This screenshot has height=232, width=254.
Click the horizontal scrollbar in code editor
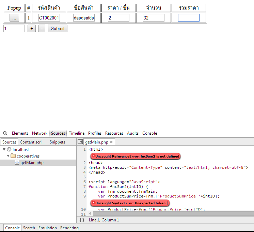tap(173, 213)
